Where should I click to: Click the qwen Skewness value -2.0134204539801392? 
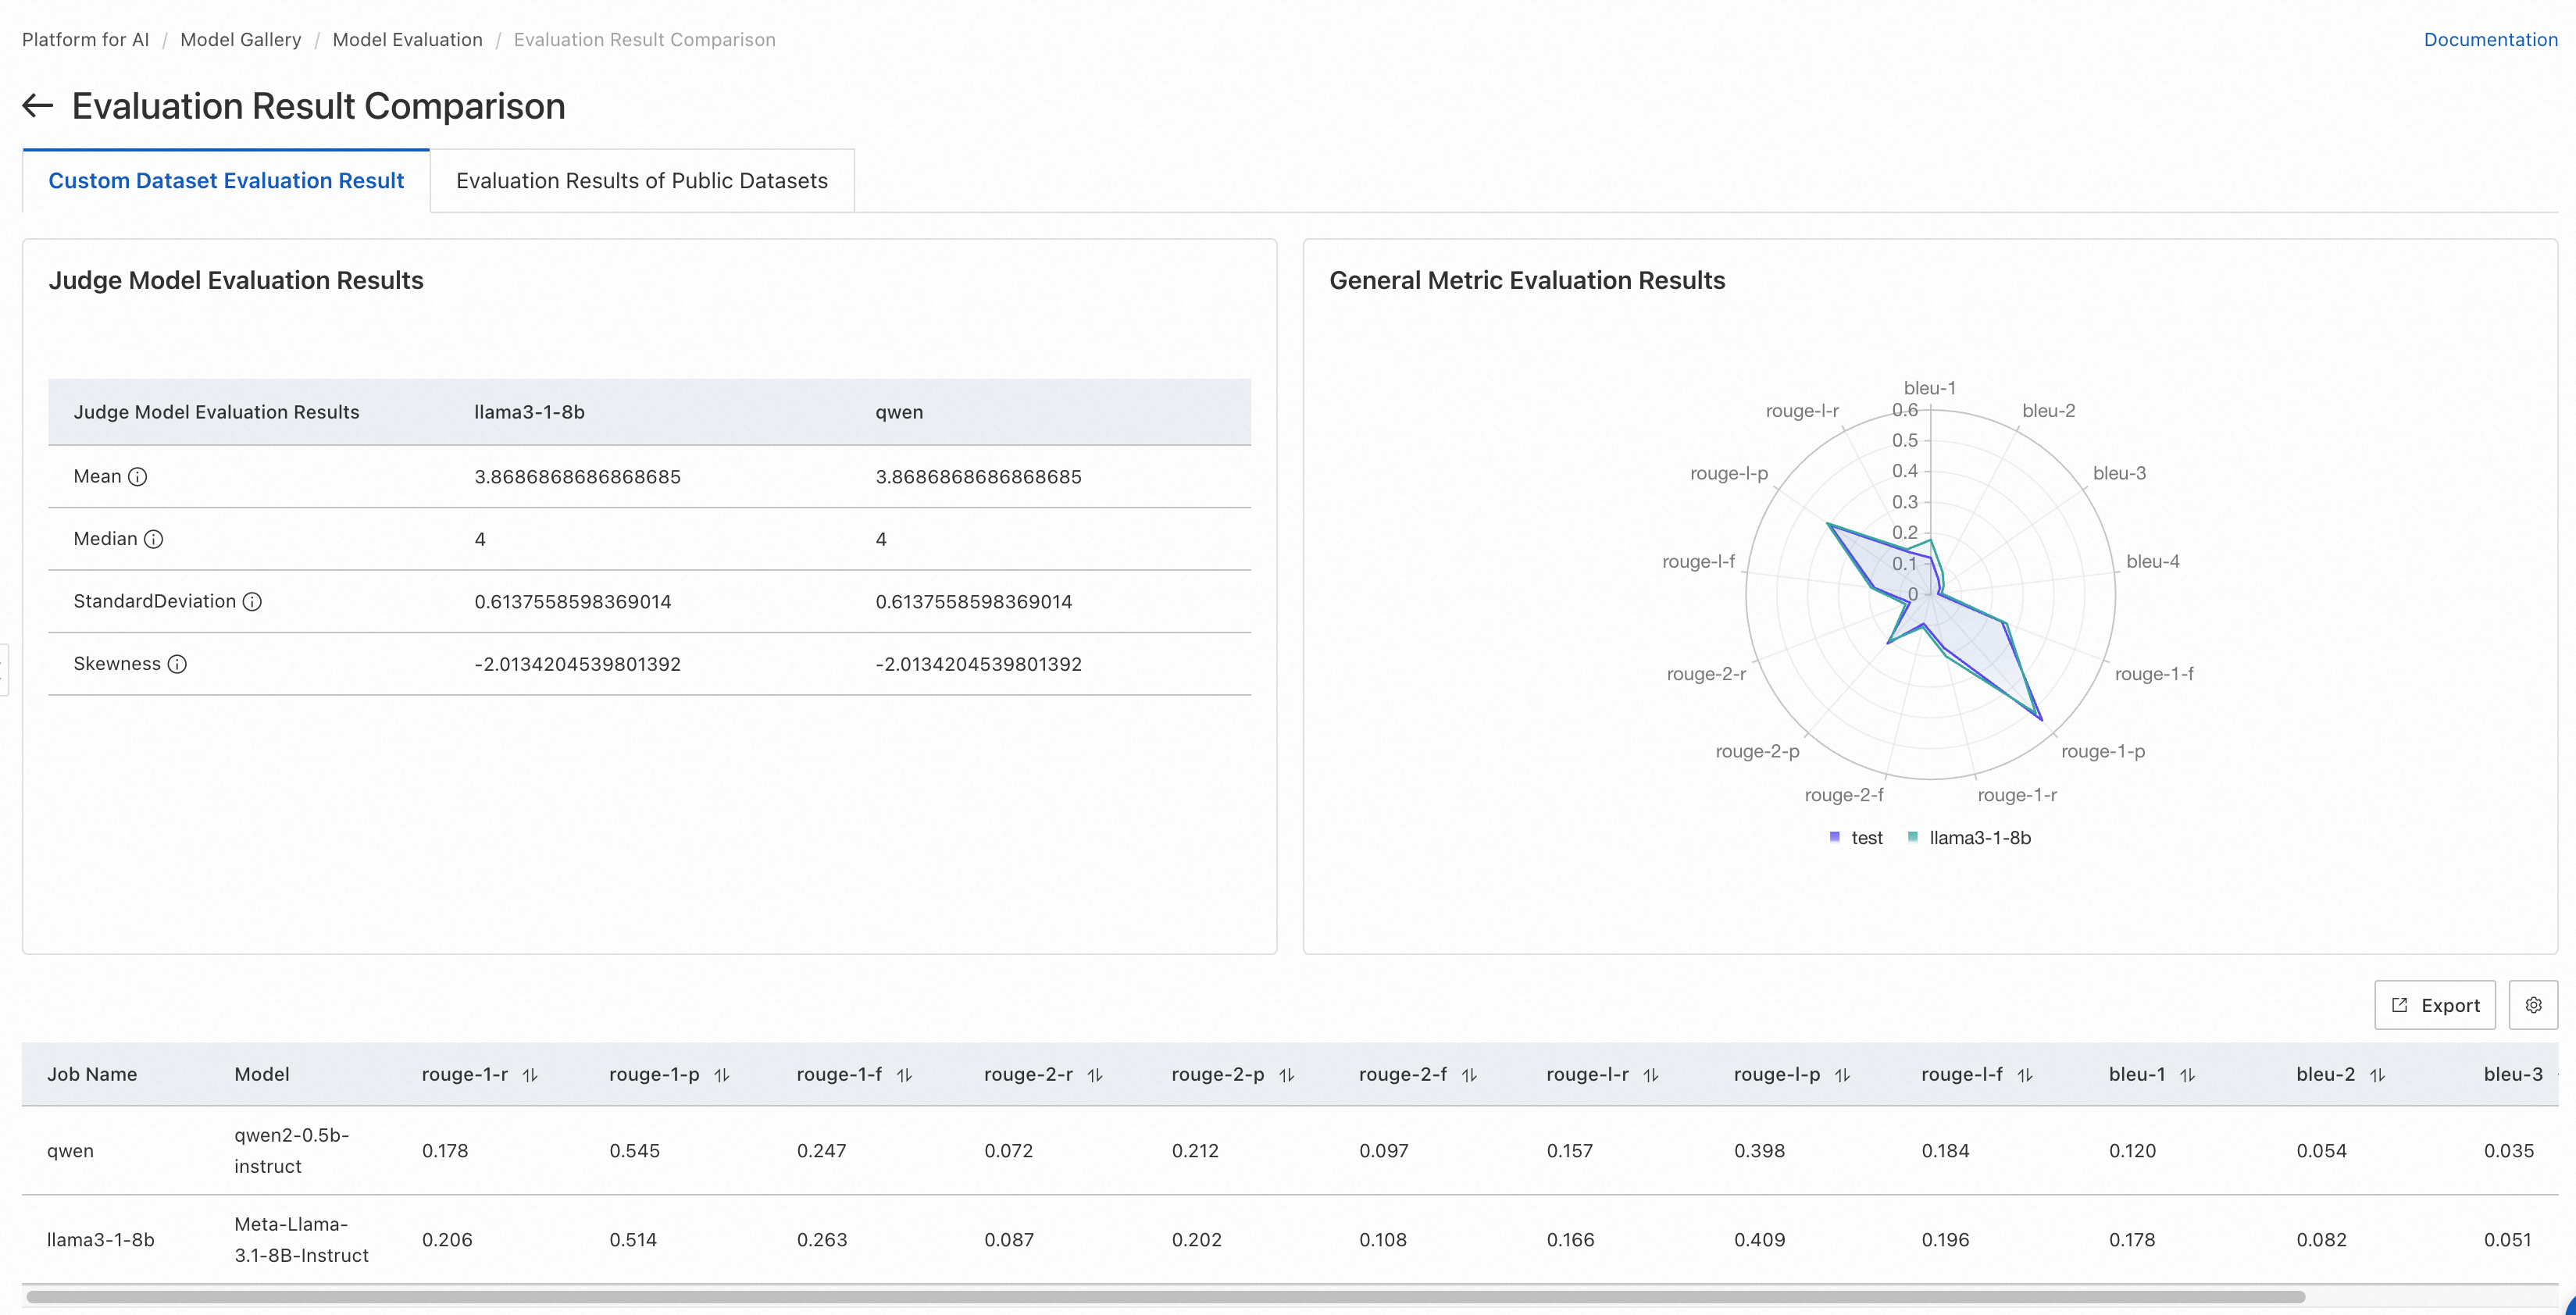pos(978,664)
